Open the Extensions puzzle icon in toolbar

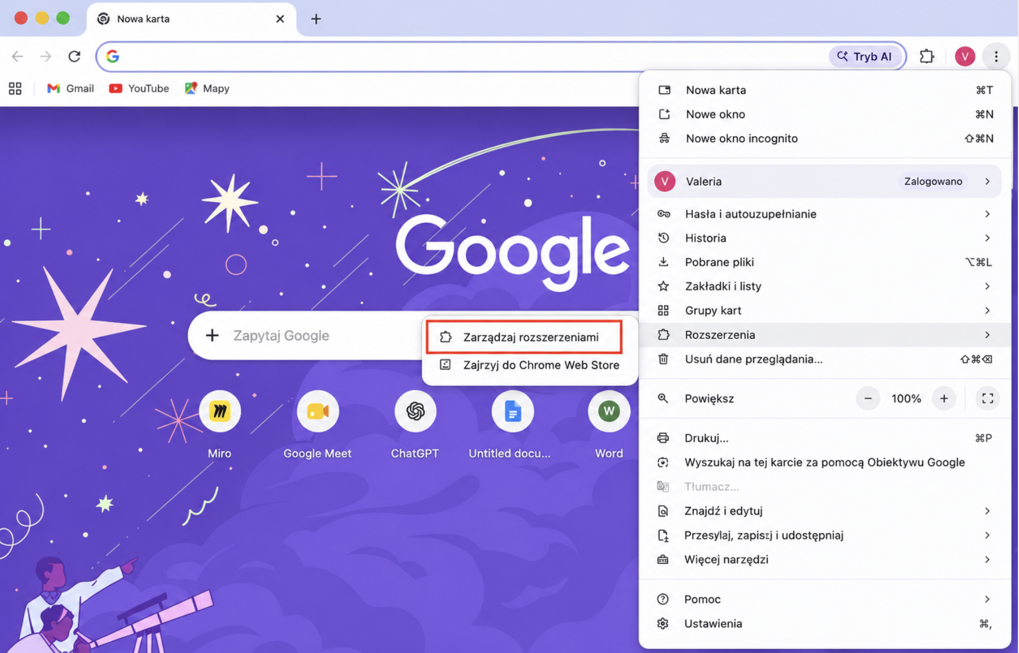click(x=926, y=56)
